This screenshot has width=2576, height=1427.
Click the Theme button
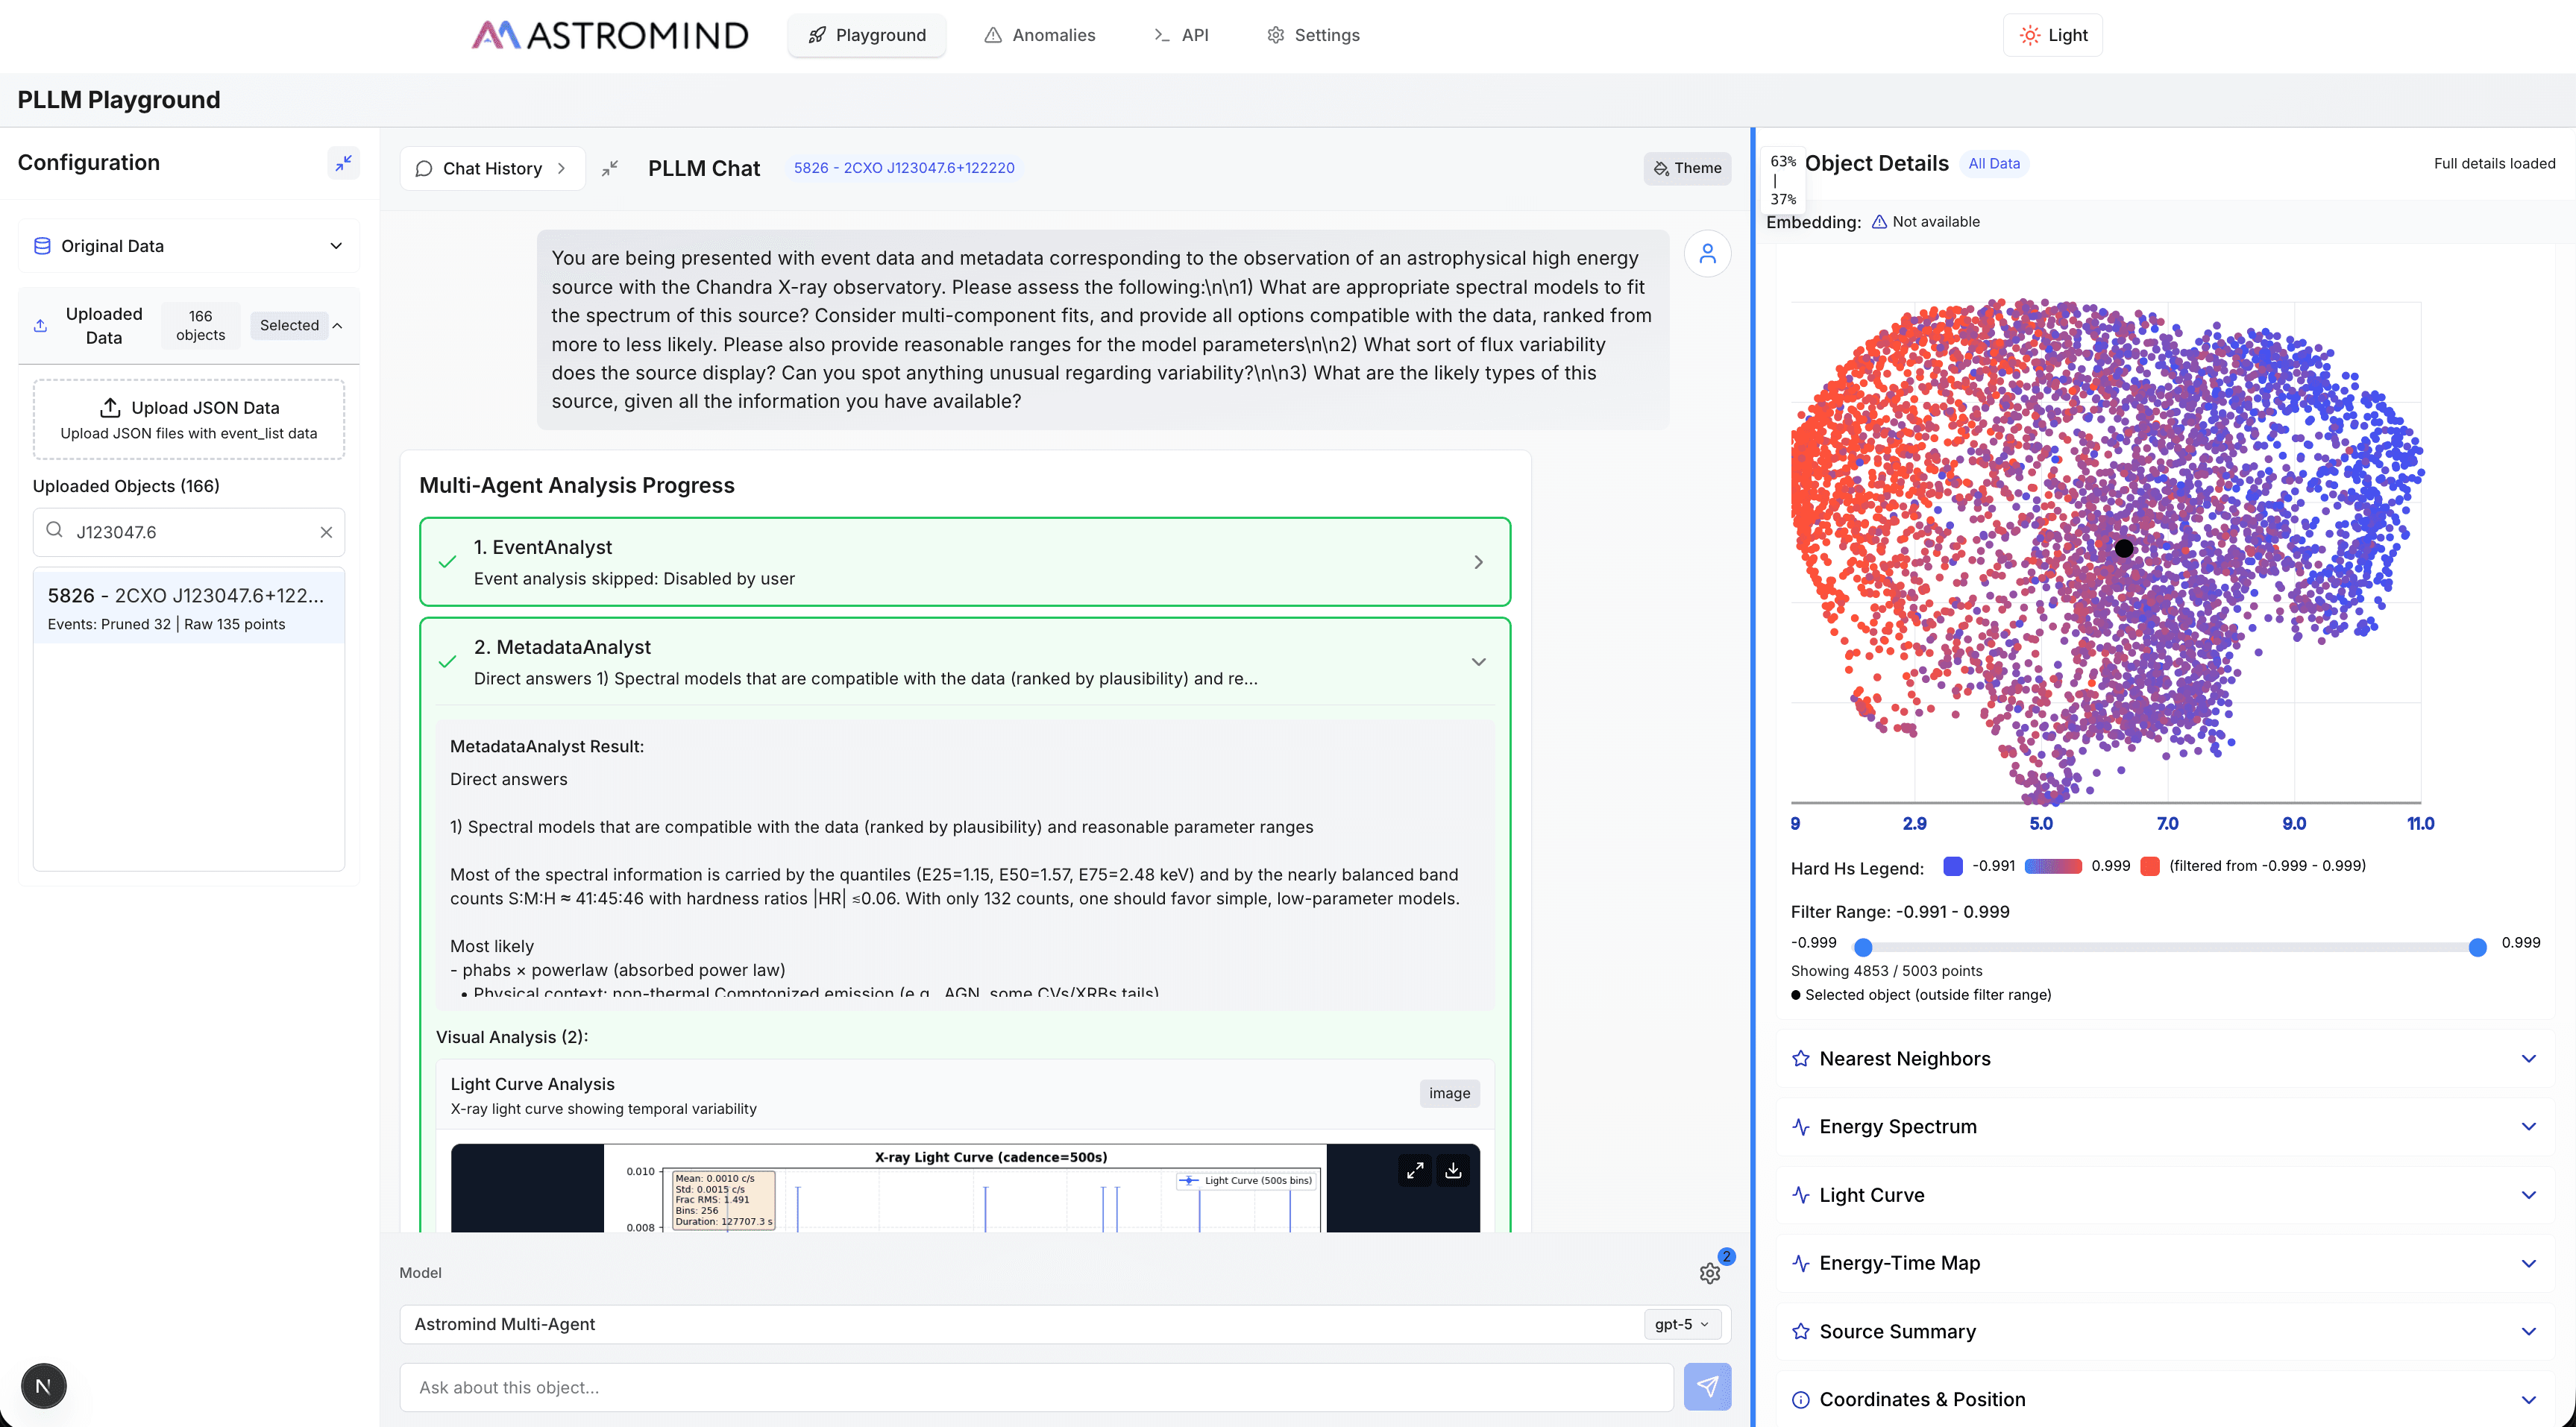[1687, 168]
